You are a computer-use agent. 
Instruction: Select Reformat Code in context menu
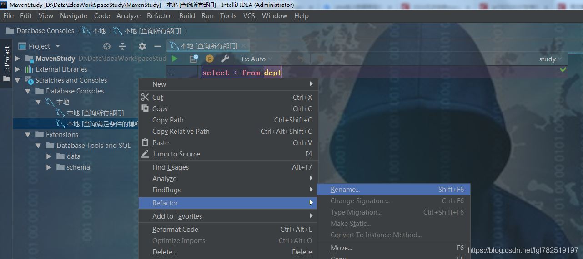[x=227, y=230]
